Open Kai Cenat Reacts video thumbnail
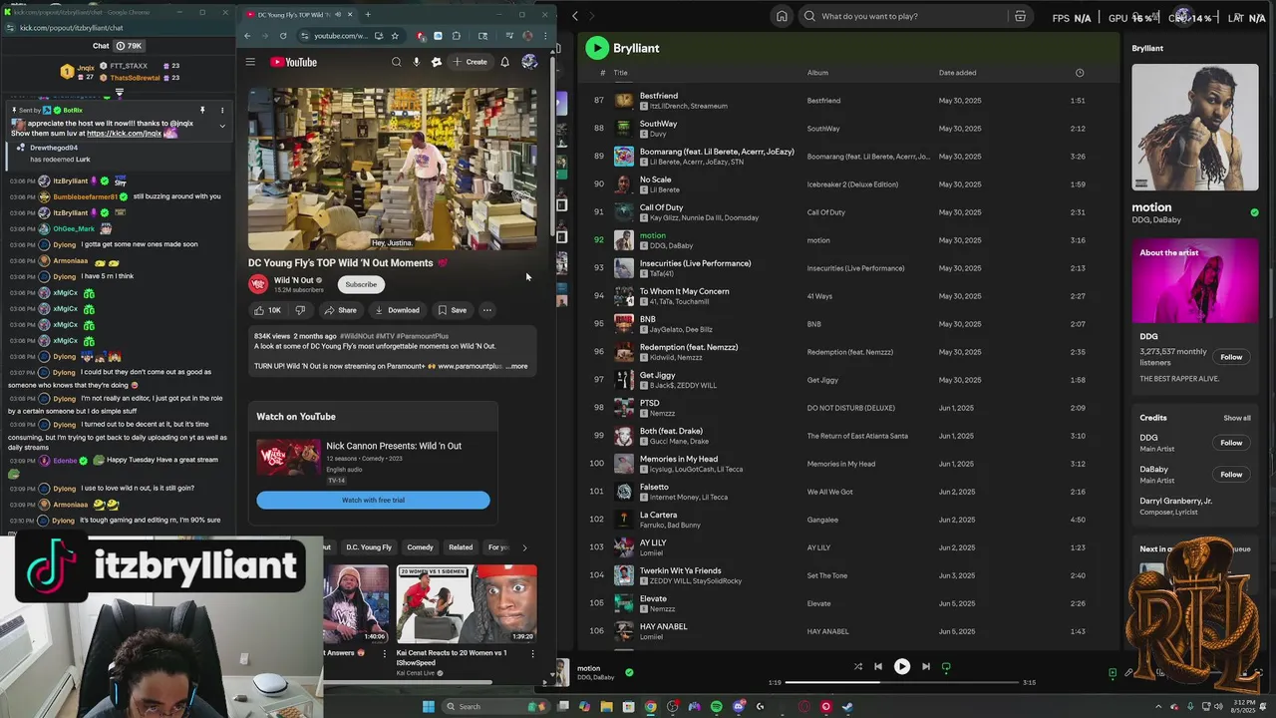The image size is (1276, 718). click(466, 604)
